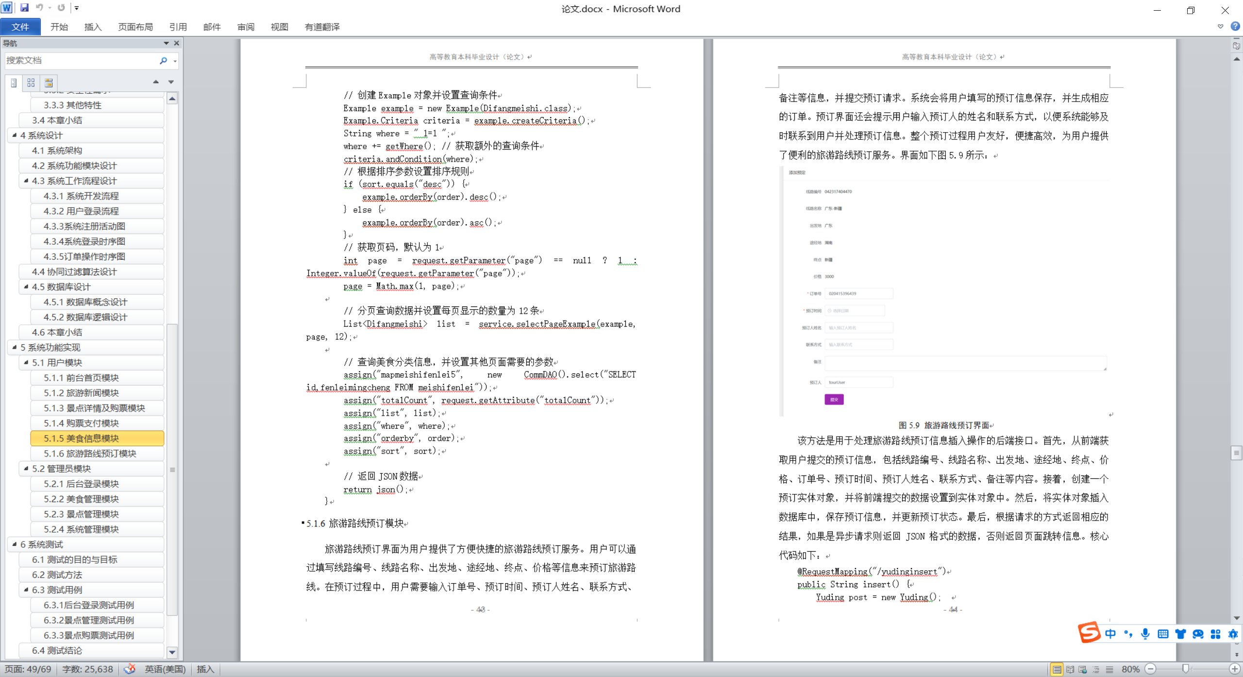
Task: Open search options dropdown beside magnifier
Action: pos(175,61)
